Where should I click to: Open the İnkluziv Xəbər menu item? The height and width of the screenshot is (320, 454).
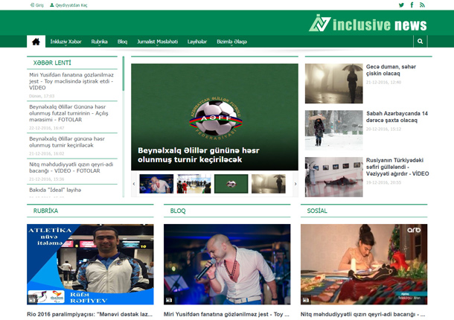pyautogui.click(x=65, y=42)
